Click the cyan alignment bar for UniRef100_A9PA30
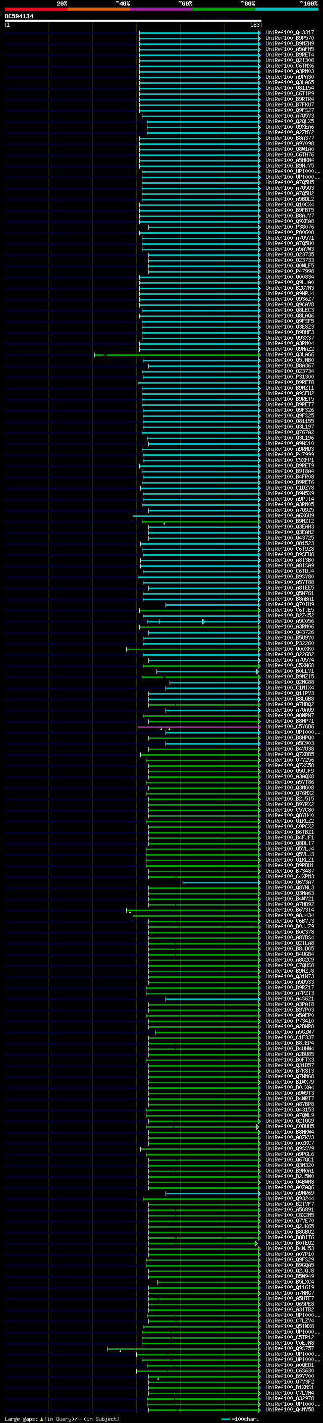The image size is (323, 1423). [199, 77]
